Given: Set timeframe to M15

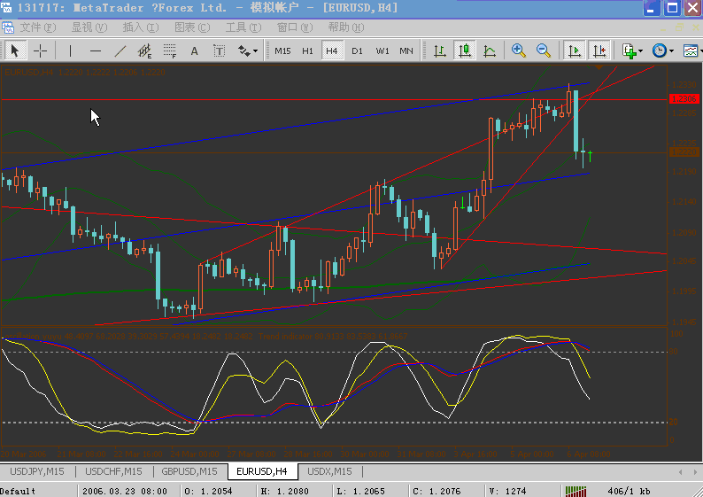Looking at the screenshot, I should (x=282, y=50).
